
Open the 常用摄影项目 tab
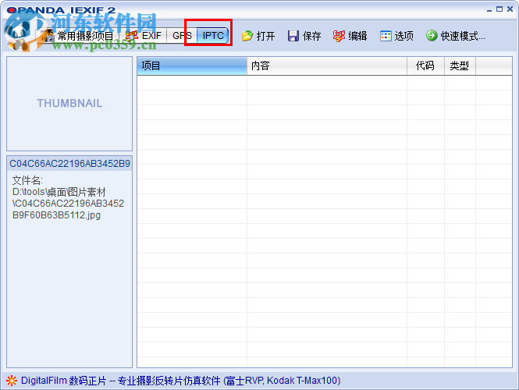[79, 36]
